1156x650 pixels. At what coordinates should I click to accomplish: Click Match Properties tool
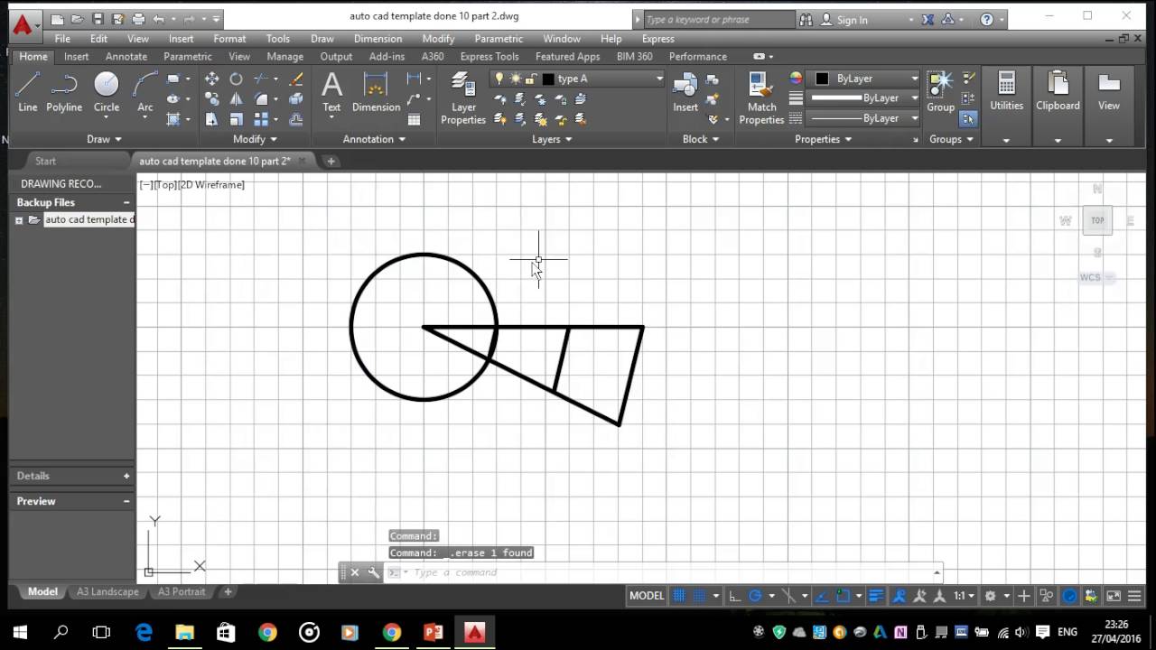(x=761, y=98)
